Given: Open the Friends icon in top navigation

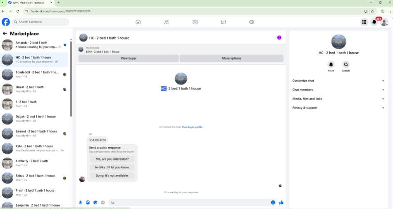Looking at the screenshot, I should [167, 22].
